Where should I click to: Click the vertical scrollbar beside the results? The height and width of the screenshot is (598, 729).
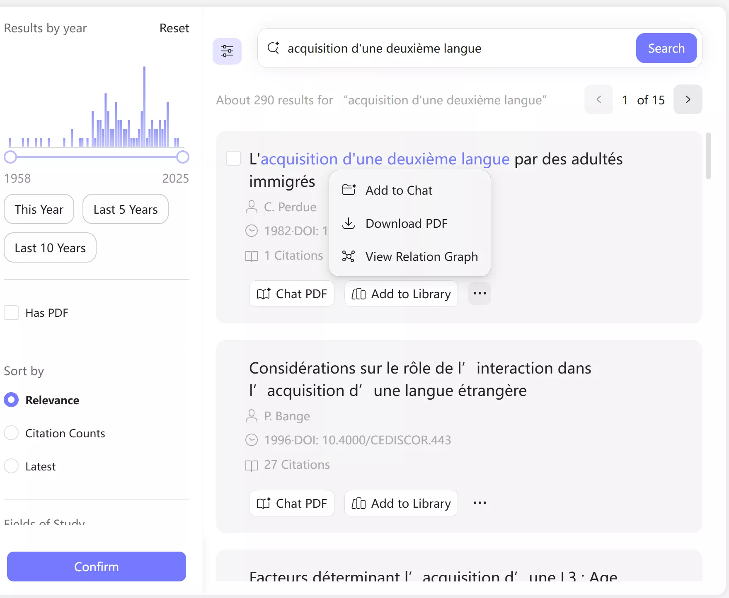[708, 156]
